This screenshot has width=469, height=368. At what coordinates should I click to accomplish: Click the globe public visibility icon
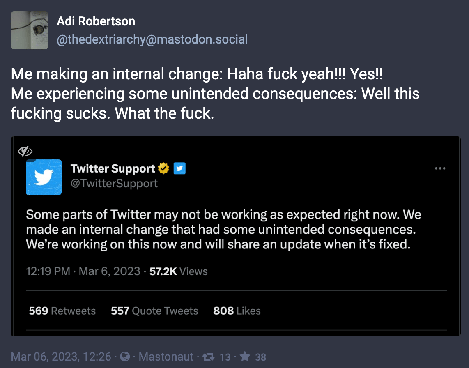pyautogui.click(x=125, y=356)
